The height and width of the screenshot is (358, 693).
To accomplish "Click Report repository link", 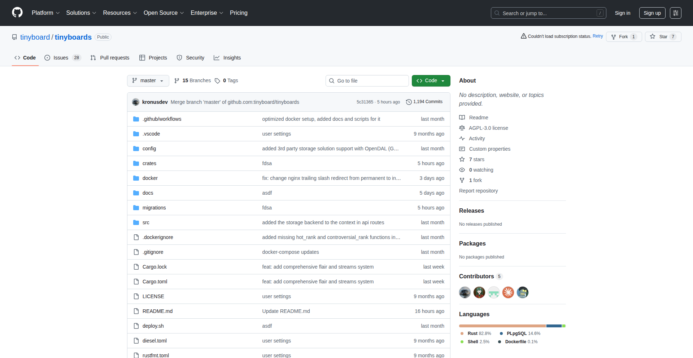I will point(478,191).
